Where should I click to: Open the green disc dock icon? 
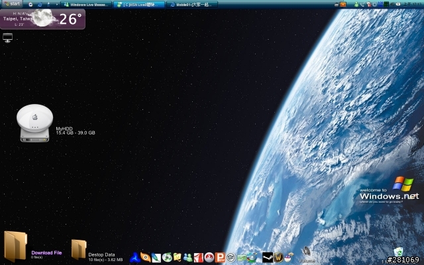point(167,258)
